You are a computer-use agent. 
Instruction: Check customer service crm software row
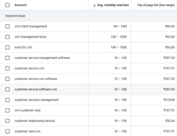[x=7, y=79]
